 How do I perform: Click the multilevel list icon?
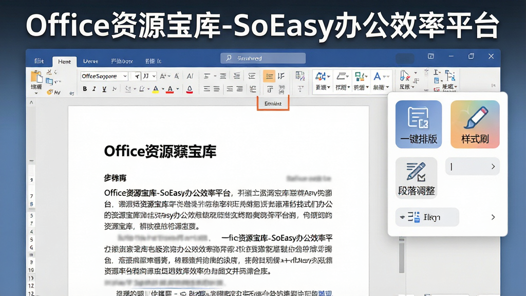click(237, 76)
